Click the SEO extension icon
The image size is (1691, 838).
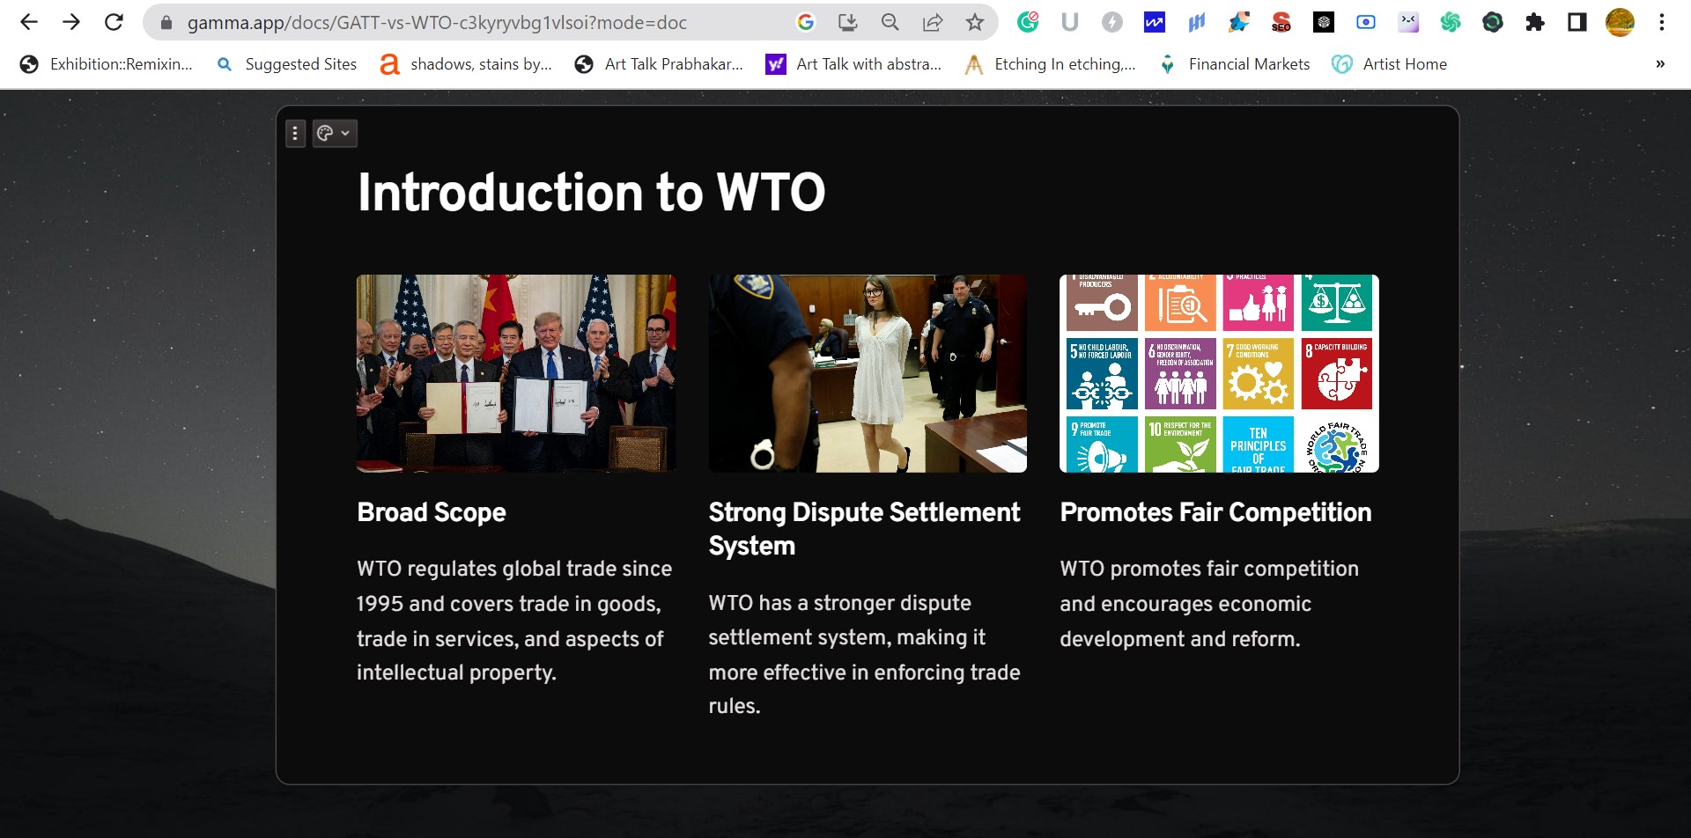click(x=1281, y=22)
